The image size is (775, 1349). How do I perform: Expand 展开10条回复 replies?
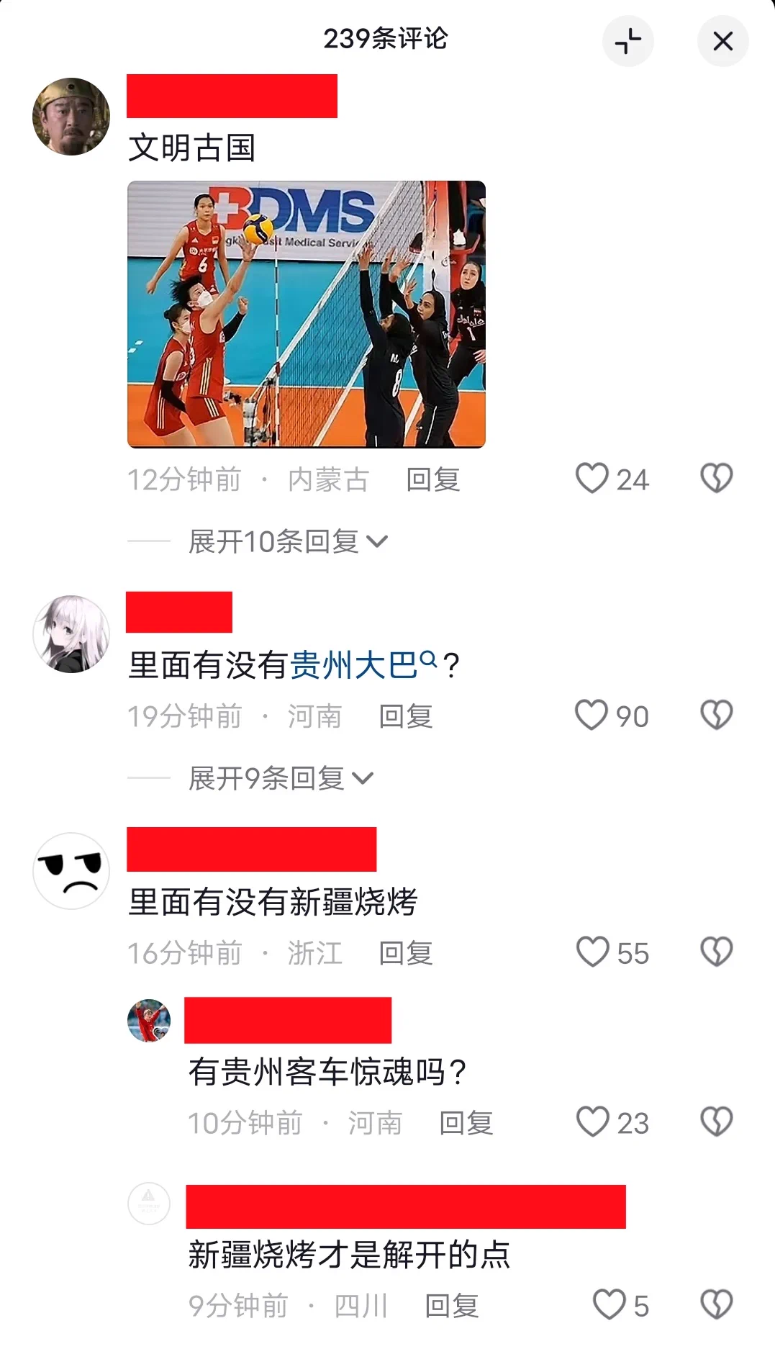(x=288, y=541)
